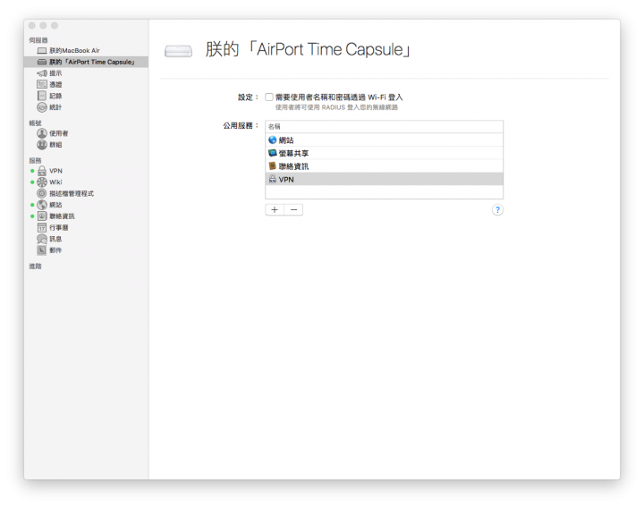
Task: Open 郵件 mail service in sidebar
Action: 49,250
